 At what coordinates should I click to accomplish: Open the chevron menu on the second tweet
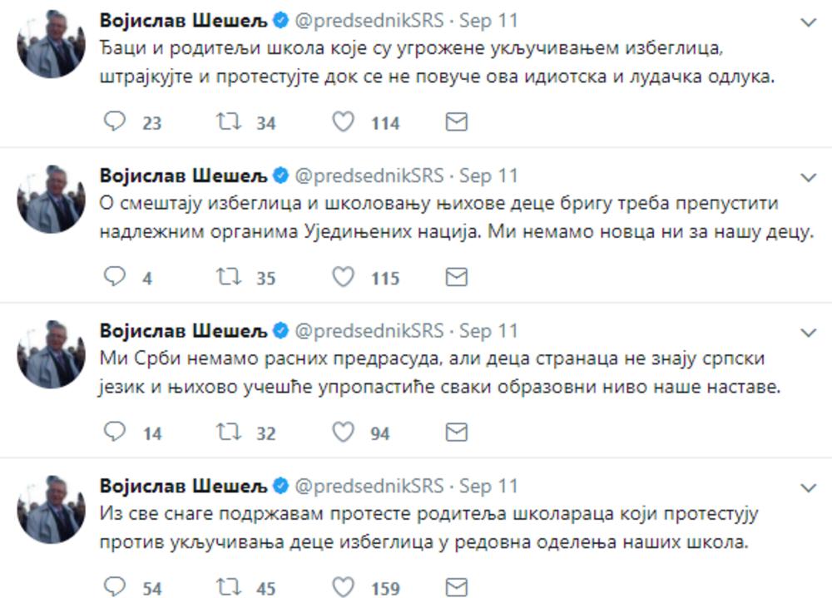[x=807, y=177]
